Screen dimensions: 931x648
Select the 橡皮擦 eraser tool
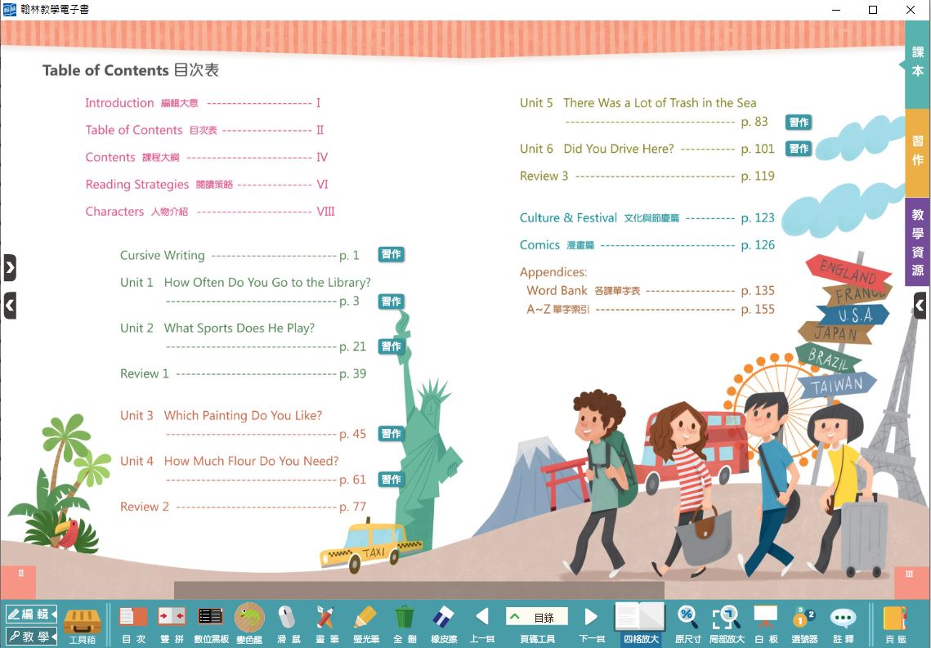tap(443, 623)
